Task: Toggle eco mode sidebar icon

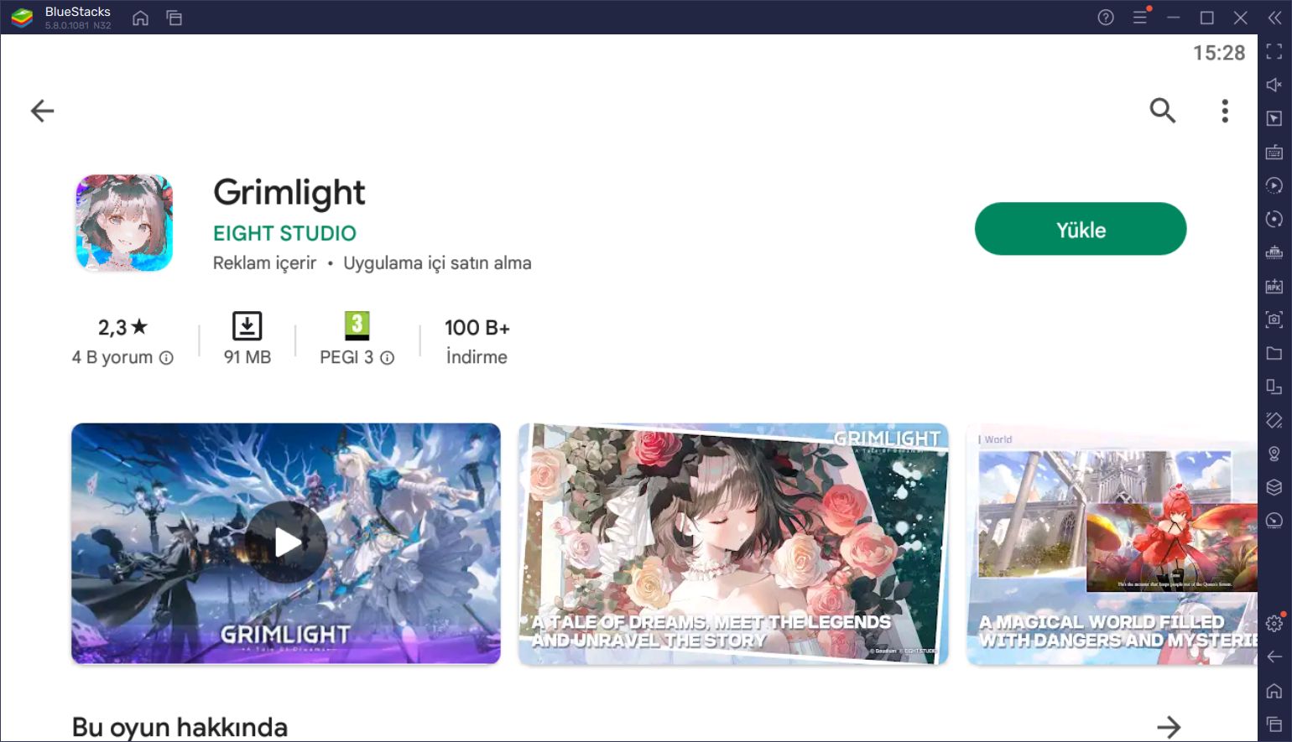Action: [x=1274, y=521]
